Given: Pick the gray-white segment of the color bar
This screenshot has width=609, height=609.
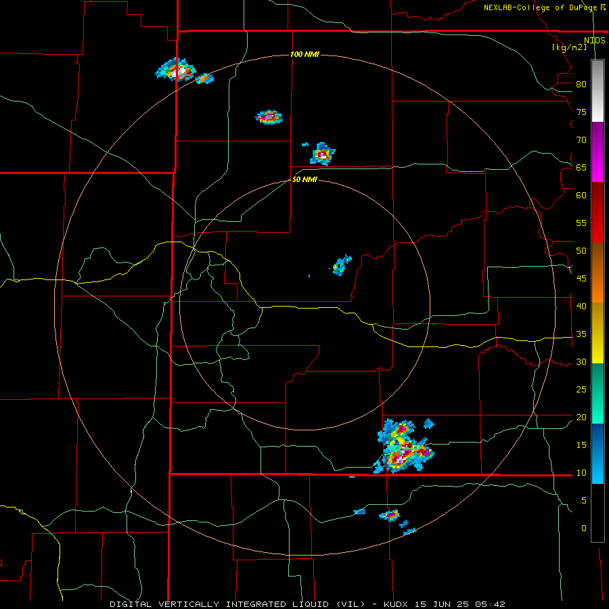Looking at the screenshot, I should coord(597,91).
